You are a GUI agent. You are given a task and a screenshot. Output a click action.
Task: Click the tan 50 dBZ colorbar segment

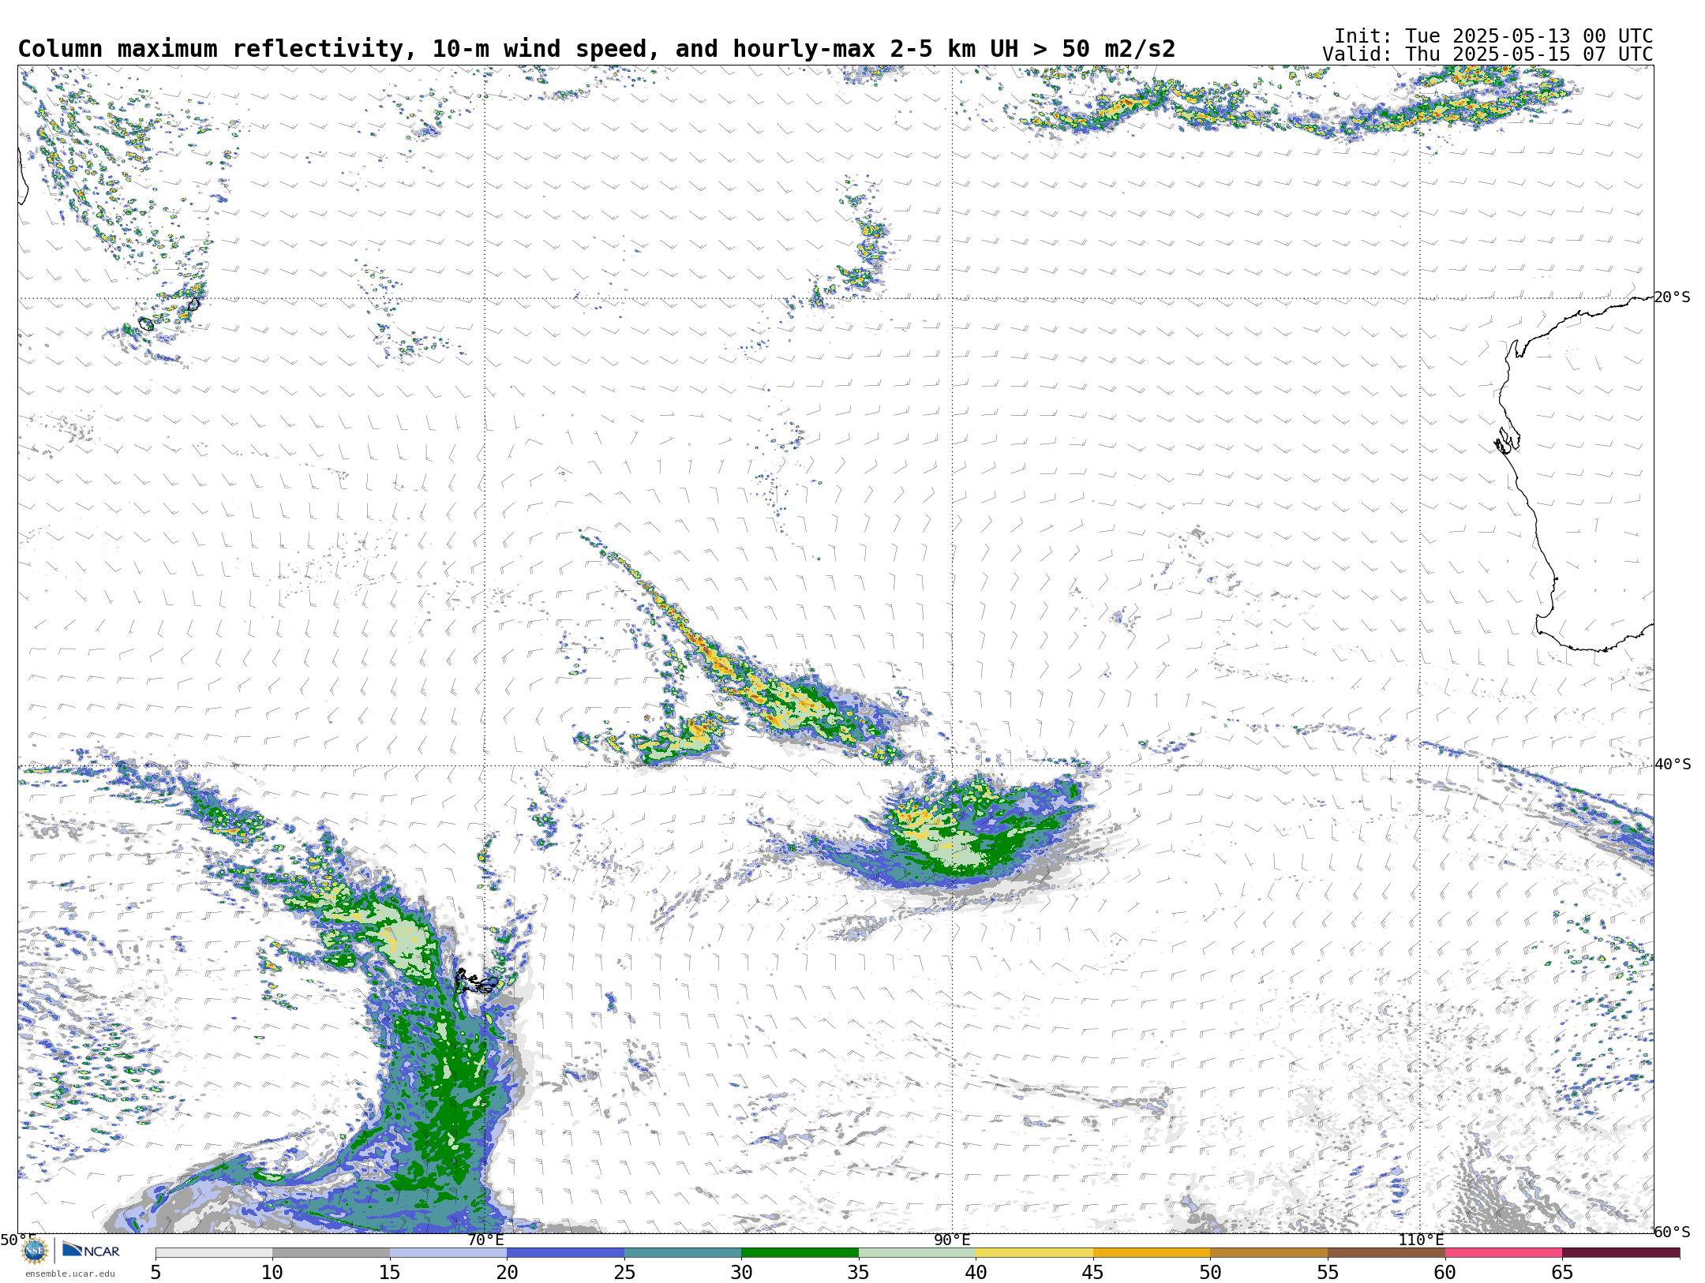point(1268,1253)
